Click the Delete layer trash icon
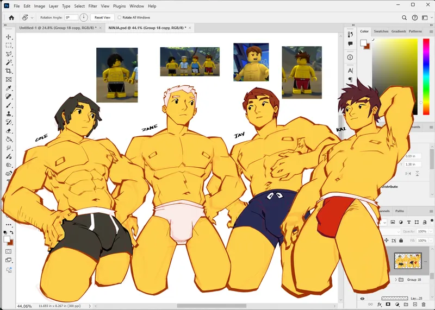Viewport: 435px width, 310px height. click(x=424, y=305)
